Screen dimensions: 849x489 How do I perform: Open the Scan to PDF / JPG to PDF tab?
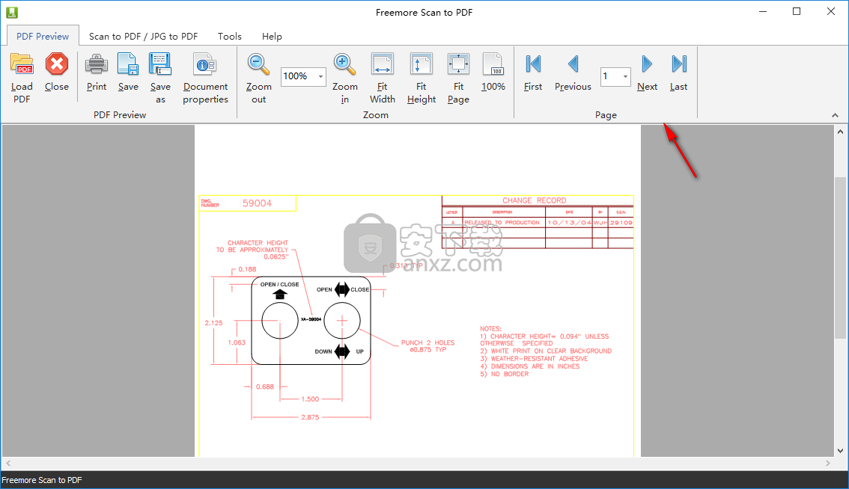[144, 36]
